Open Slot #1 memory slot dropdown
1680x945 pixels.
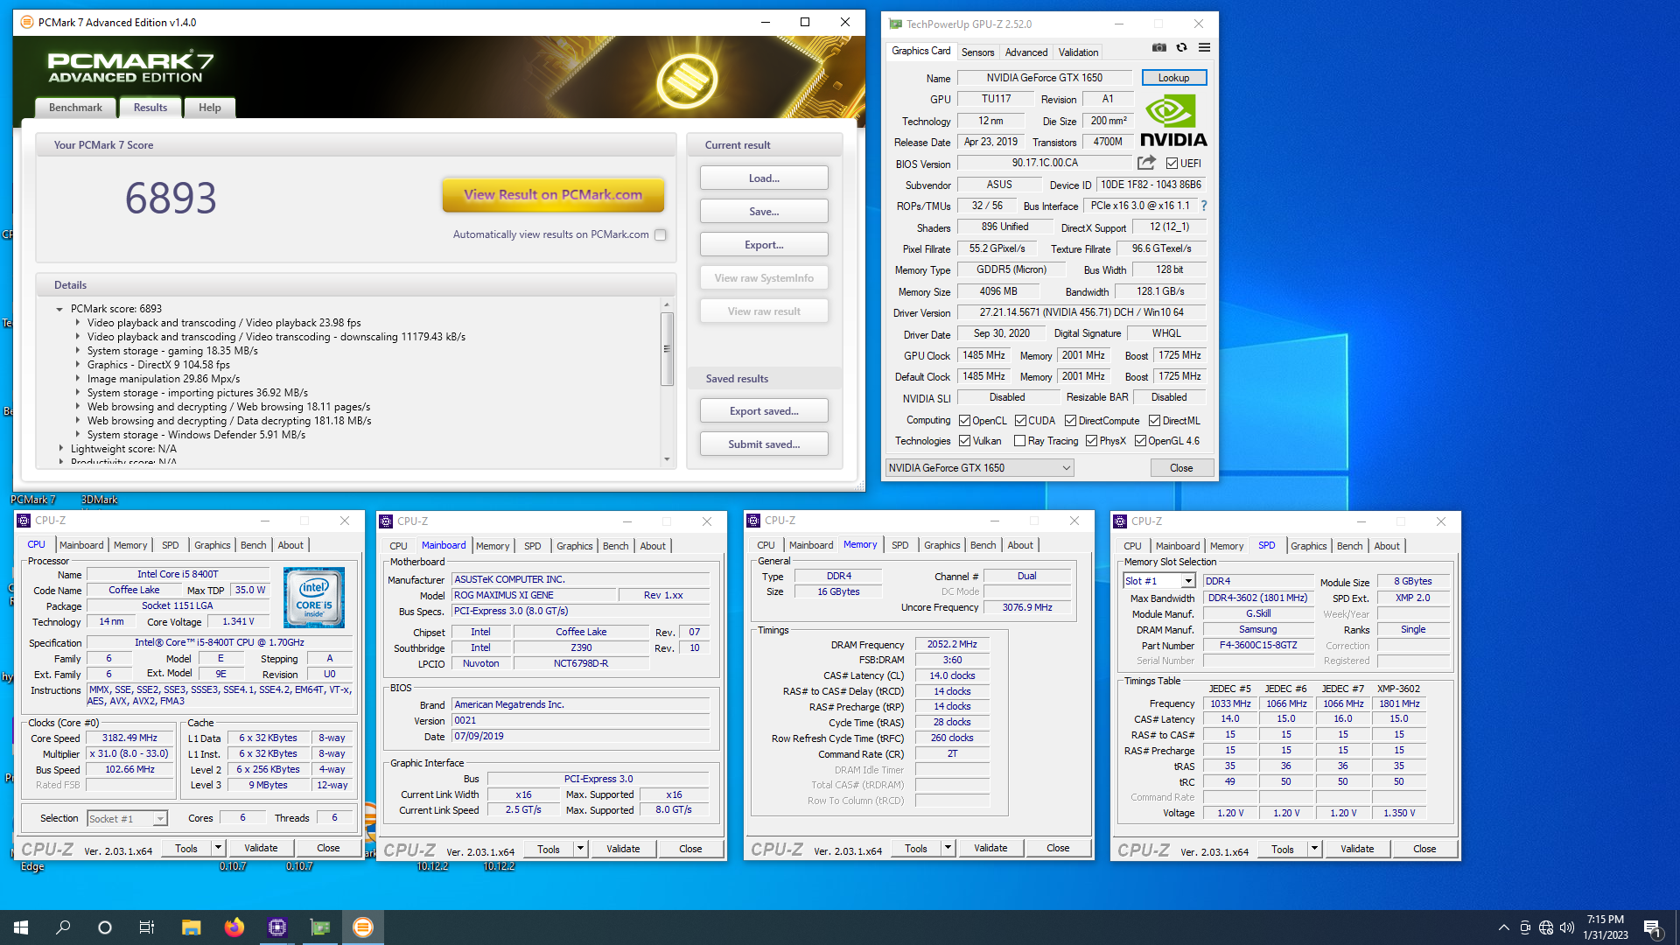coord(1159,581)
